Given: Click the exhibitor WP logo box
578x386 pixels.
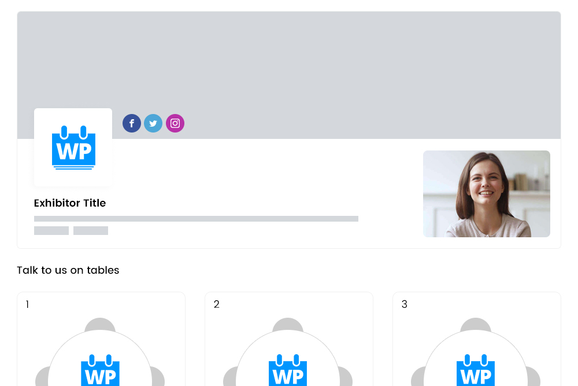Looking at the screenshot, I should point(73,147).
